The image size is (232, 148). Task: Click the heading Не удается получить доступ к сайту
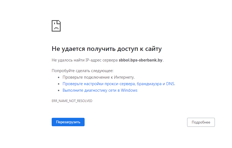[107, 49]
